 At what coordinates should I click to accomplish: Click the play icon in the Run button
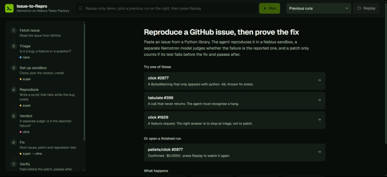pos(265,8)
